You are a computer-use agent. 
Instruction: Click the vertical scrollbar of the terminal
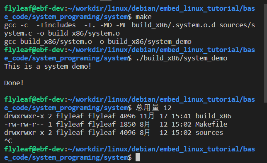[x=265, y=53]
